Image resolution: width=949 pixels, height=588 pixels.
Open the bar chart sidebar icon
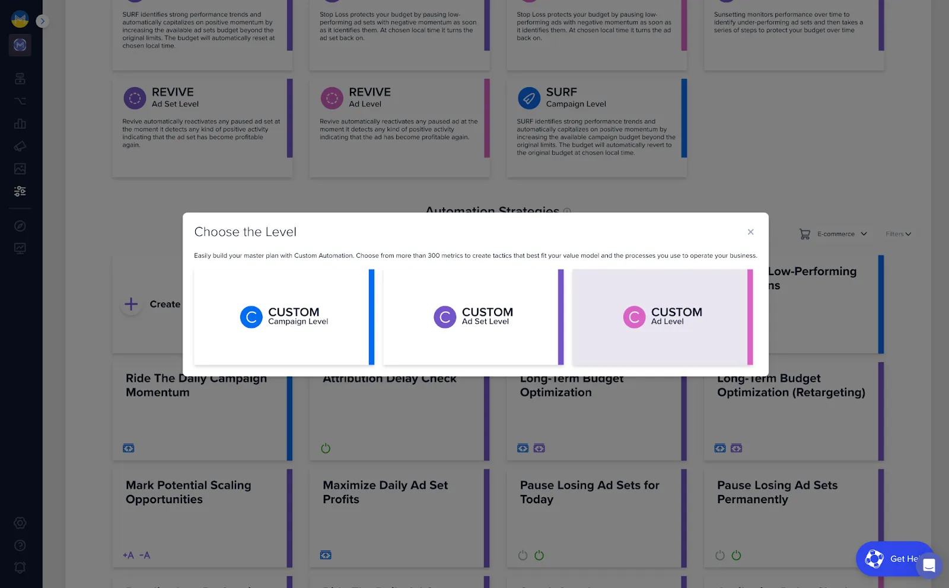pyautogui.click(x=20, y=123)
